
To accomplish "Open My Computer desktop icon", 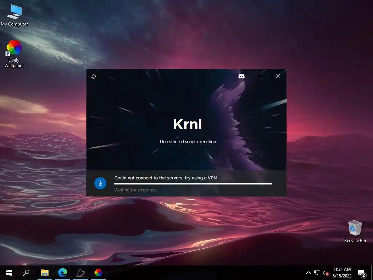I will tap(14, 15).
